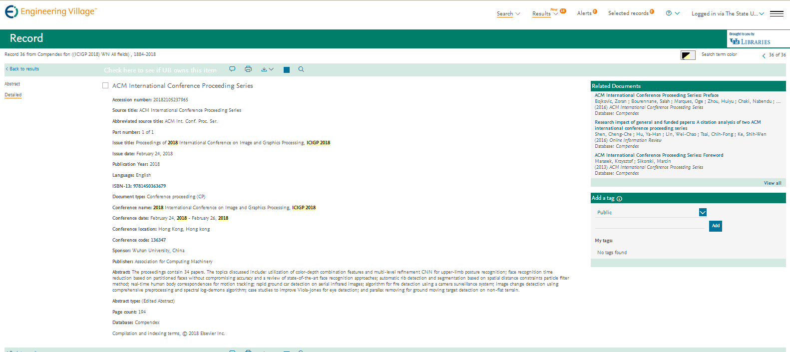This screenshot has height=352, width=790.
Task: Open the hamburger menu
Action: coord(777,13)
